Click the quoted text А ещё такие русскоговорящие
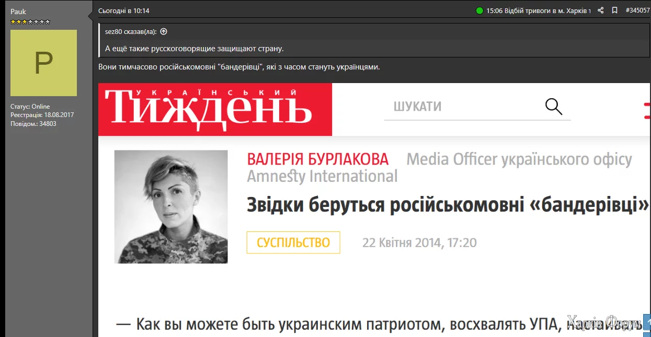The image size is (651, 337). click(195, 49)
